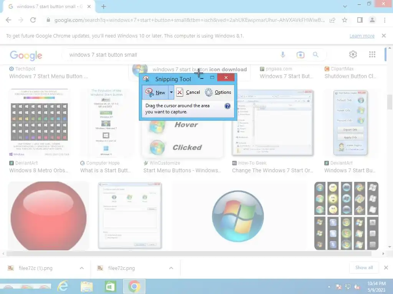393x294 pixels.
Task: Click network tray icon
Action: pyautogui.click(x=348, y=287)
